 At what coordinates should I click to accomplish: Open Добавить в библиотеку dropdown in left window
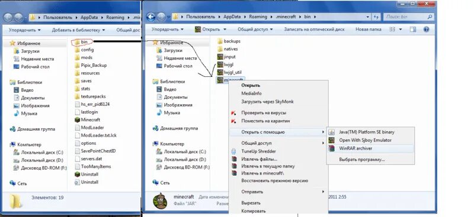(78, 30)
